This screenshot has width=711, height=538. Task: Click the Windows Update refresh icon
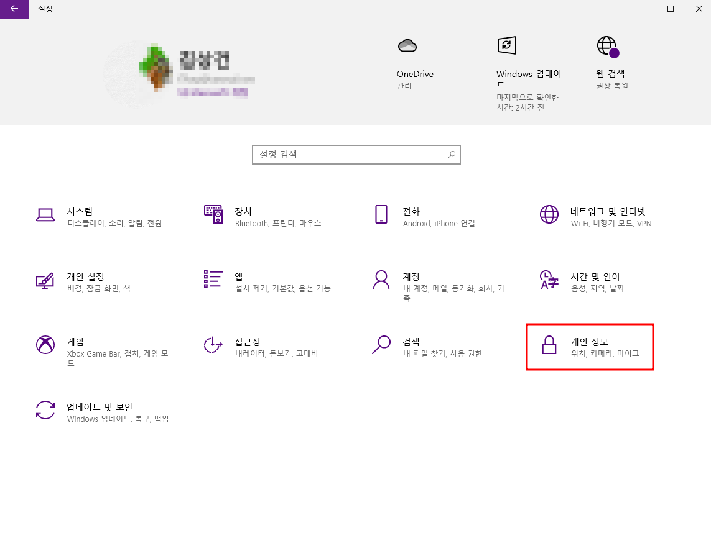tap(506, 45)
